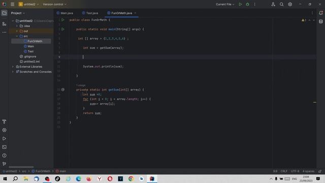
Task: Click the UTF-8 encoding widget
Action: (295, 171)
